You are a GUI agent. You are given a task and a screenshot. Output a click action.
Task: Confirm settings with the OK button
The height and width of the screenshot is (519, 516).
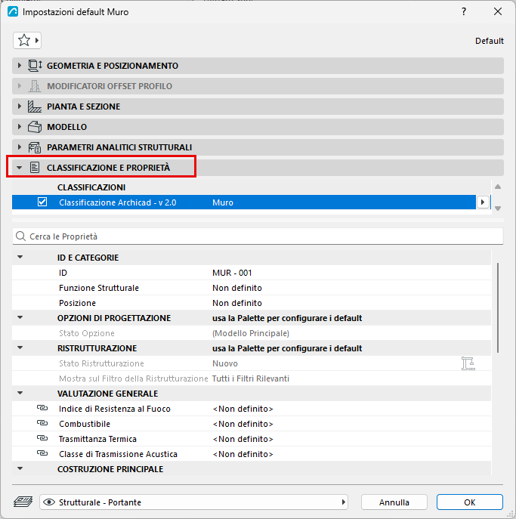click(x=470, y=502)
